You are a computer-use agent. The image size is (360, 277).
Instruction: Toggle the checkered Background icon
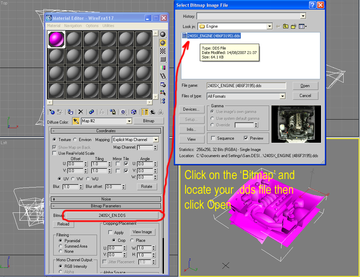(163, 51)
